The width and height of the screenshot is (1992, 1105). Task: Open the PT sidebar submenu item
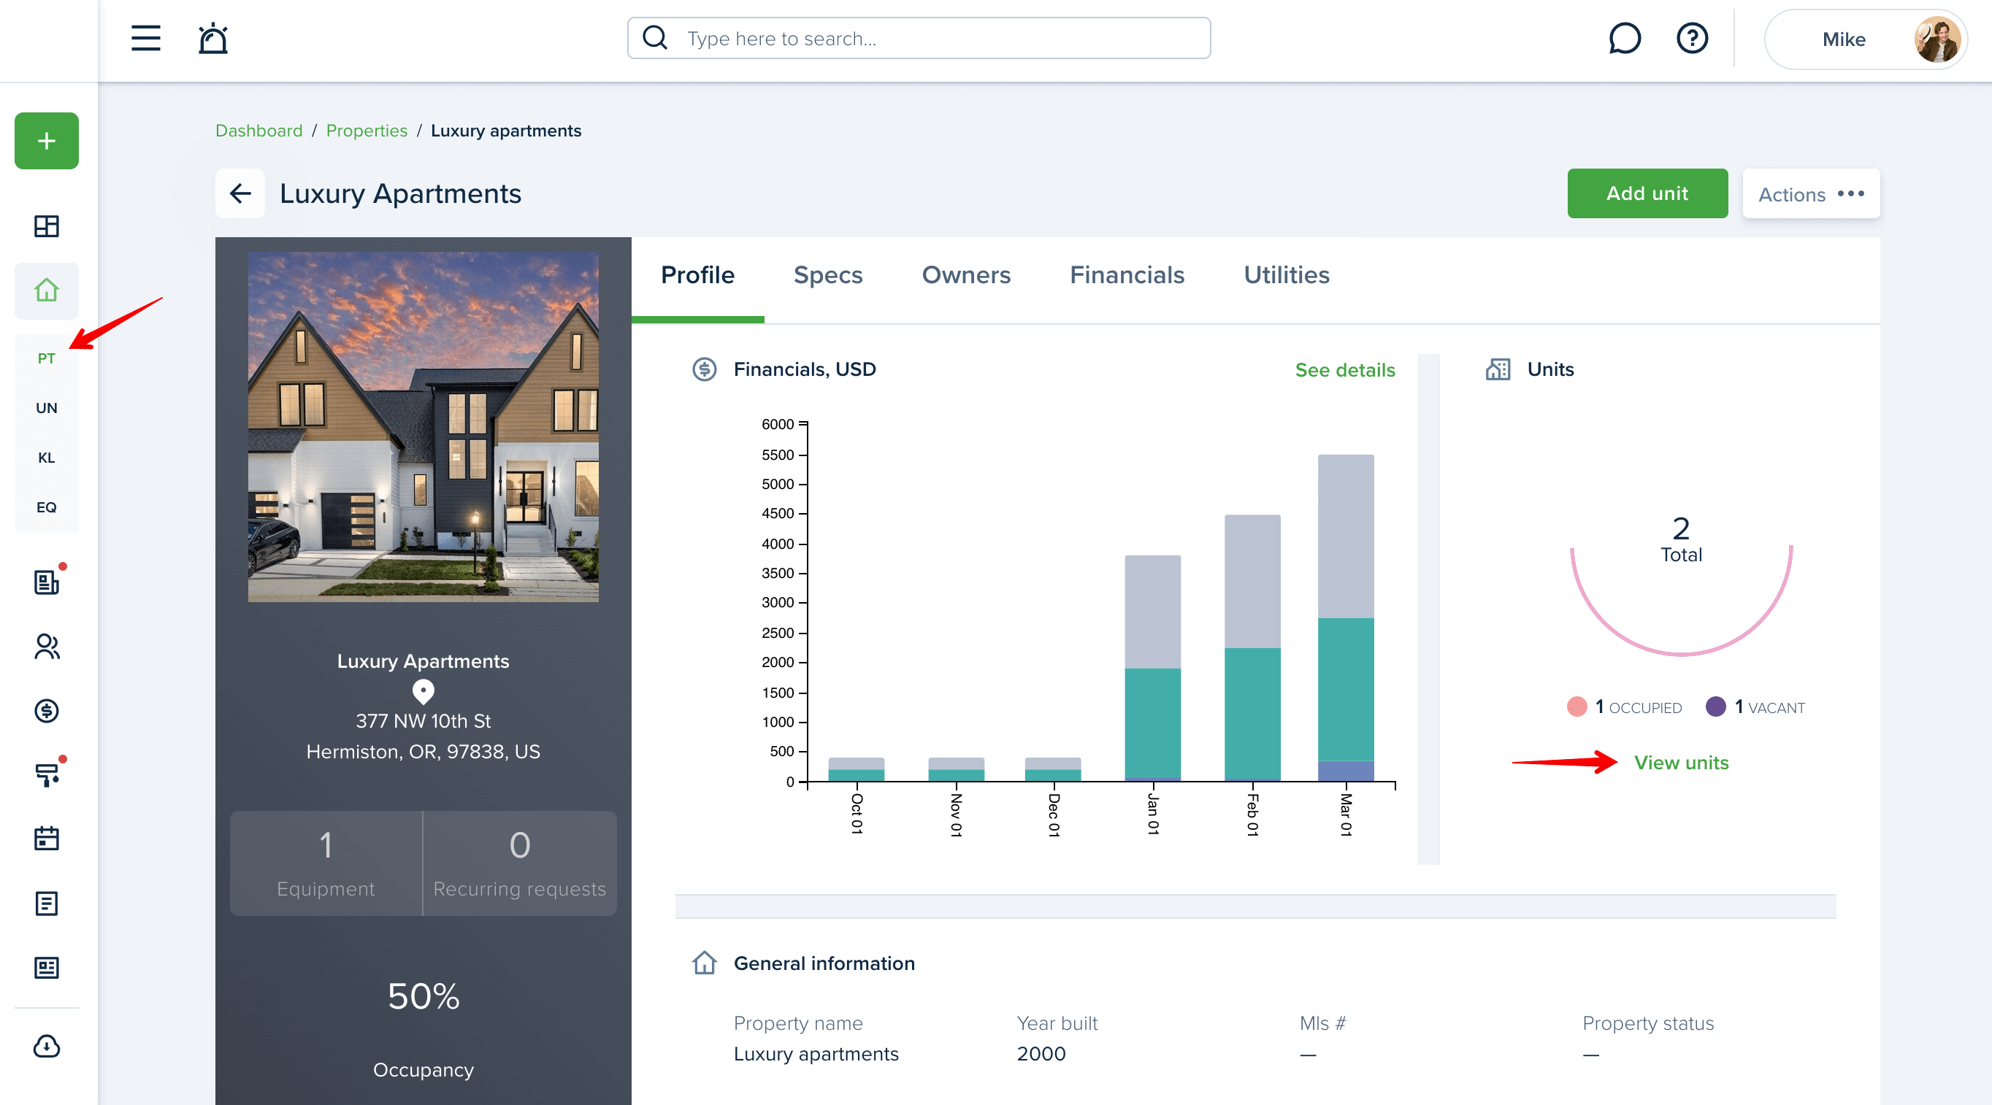tap(47, 358)
